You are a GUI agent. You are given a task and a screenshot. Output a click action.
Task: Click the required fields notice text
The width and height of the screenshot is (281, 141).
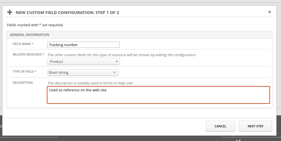pyautogui.click(x=35, y=25)
